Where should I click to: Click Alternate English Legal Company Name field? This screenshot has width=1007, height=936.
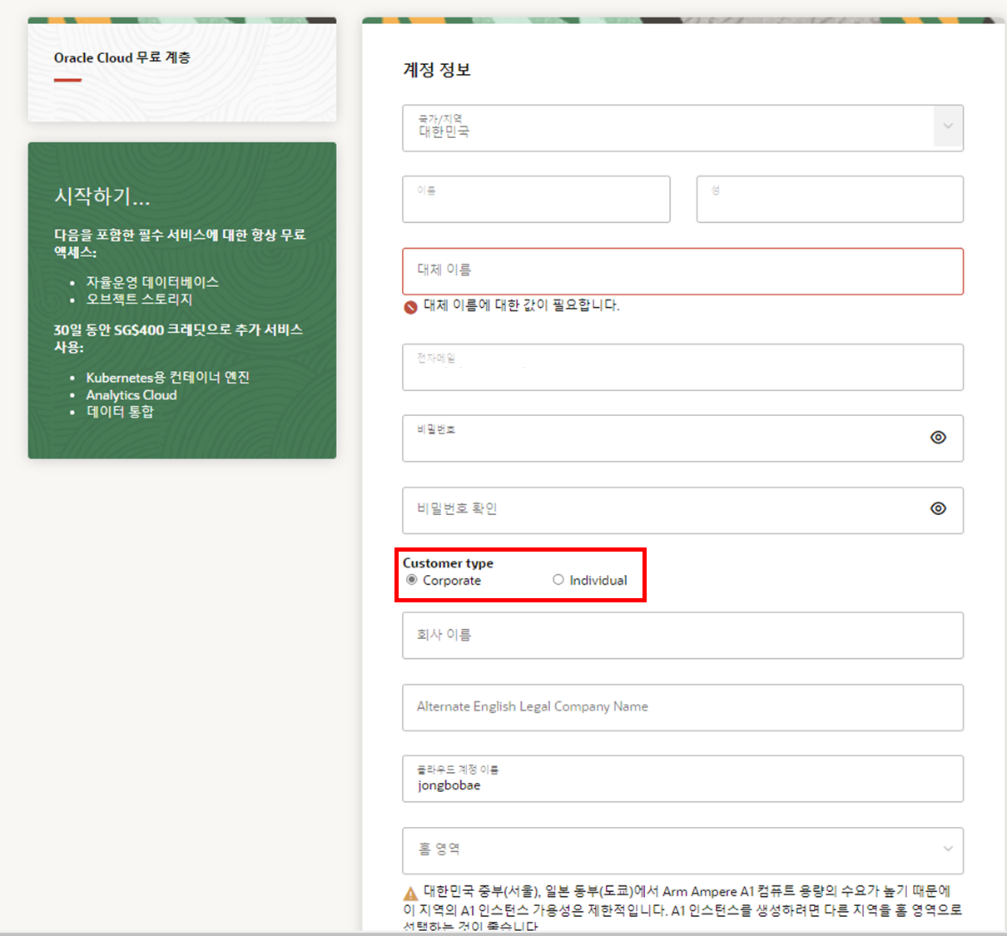click(x=682, y=707)
